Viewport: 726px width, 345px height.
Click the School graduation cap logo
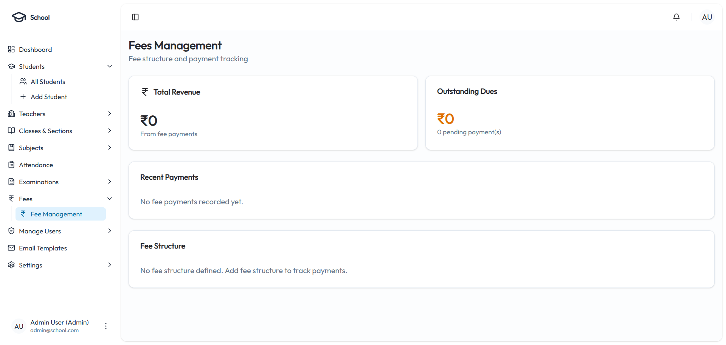19,17
